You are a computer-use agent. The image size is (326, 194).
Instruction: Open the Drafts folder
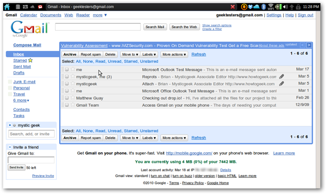point(19,73)
